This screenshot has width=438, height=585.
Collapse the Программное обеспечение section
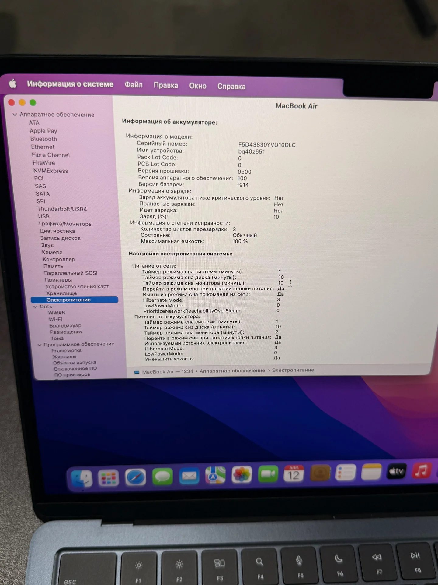point(40,345)
